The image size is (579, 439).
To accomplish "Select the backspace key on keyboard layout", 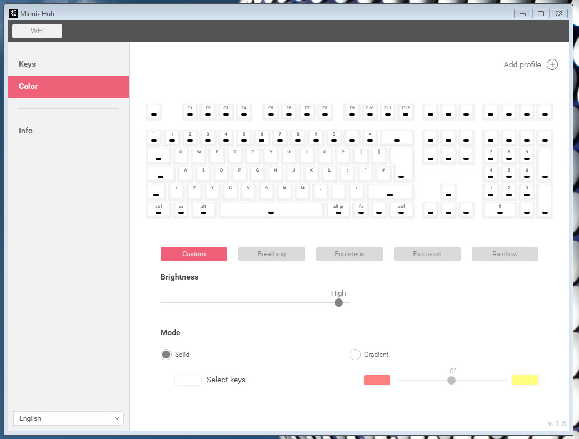I will tap(397, 138).
